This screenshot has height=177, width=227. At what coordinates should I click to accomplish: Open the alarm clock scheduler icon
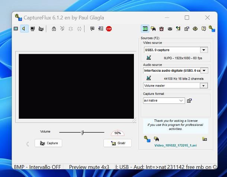coord(162,29)
